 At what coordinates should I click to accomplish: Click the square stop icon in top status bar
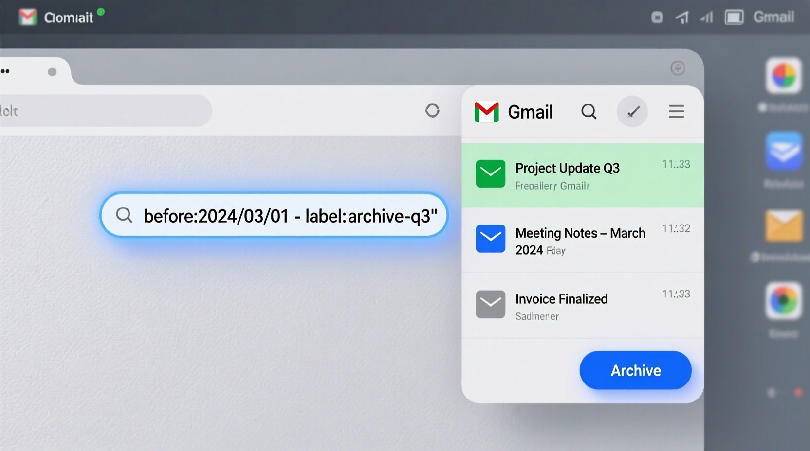(x=657, y=18)
